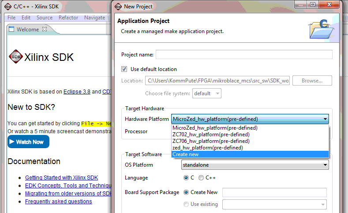The width and height of the screenshot is (348, 213).
Task: Close the New Project dialog
Action: tap(329, 5)
